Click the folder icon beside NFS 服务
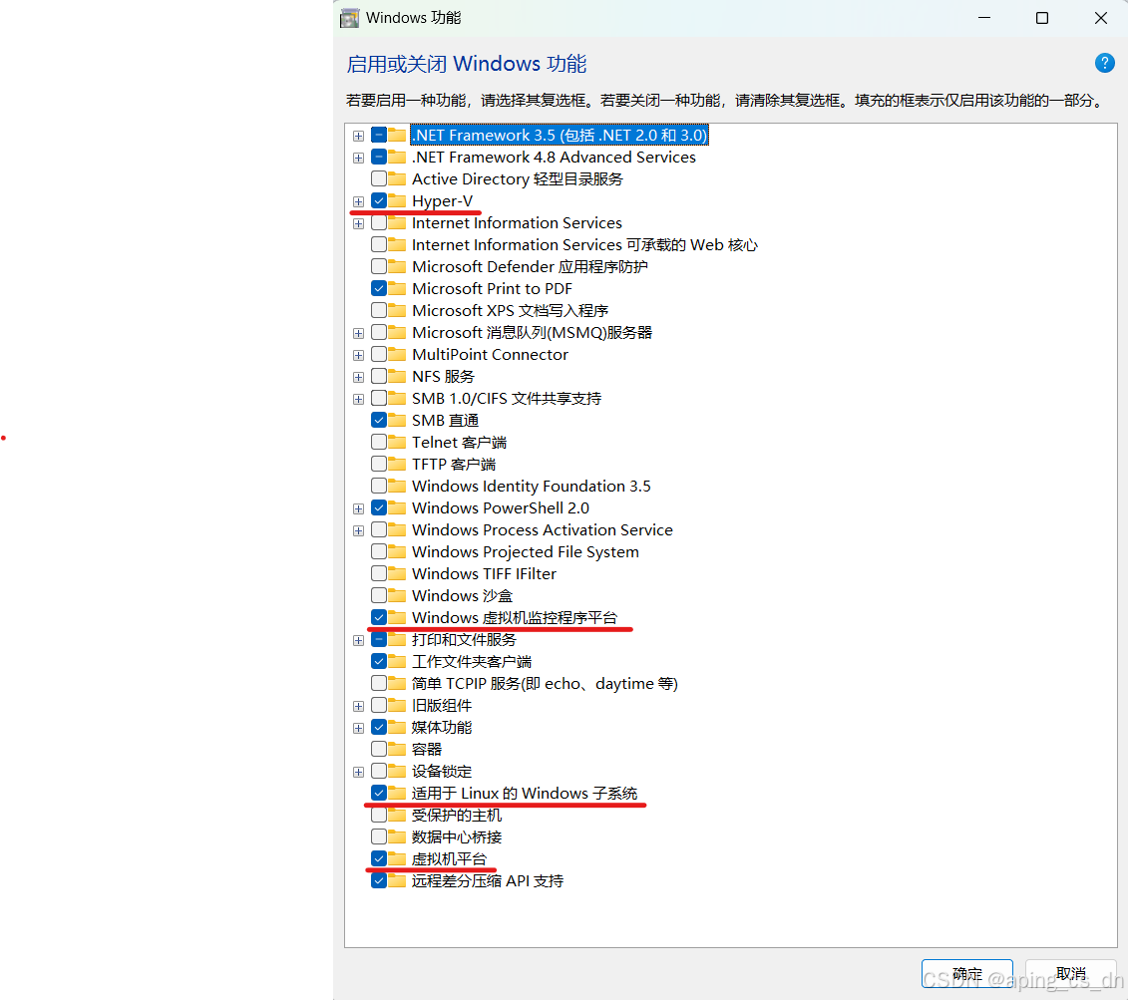Screen dimensions: 1128x1000 [x=397, y=376]
